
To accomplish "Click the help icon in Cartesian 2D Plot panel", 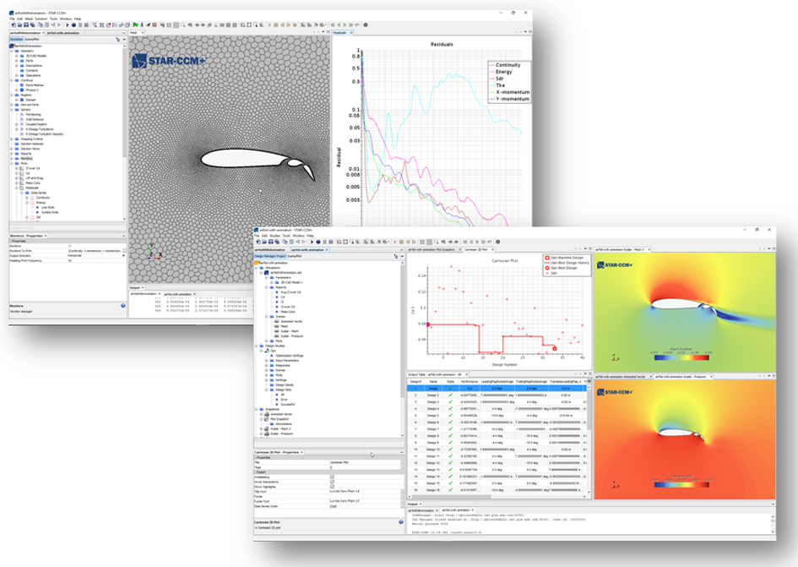I will point(399,521).
